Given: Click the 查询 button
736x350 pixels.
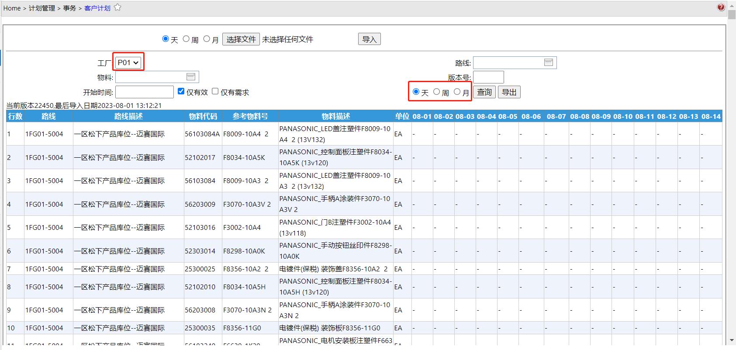Looking at the screenshot, I should pyautogui.click(x=484, y=92).
